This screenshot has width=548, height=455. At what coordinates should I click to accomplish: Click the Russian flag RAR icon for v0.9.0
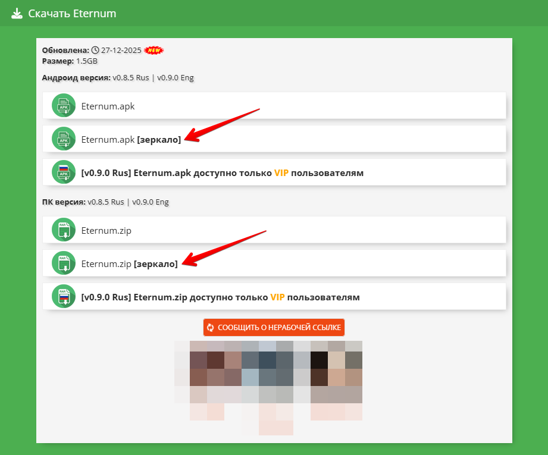tap(64, 297)
